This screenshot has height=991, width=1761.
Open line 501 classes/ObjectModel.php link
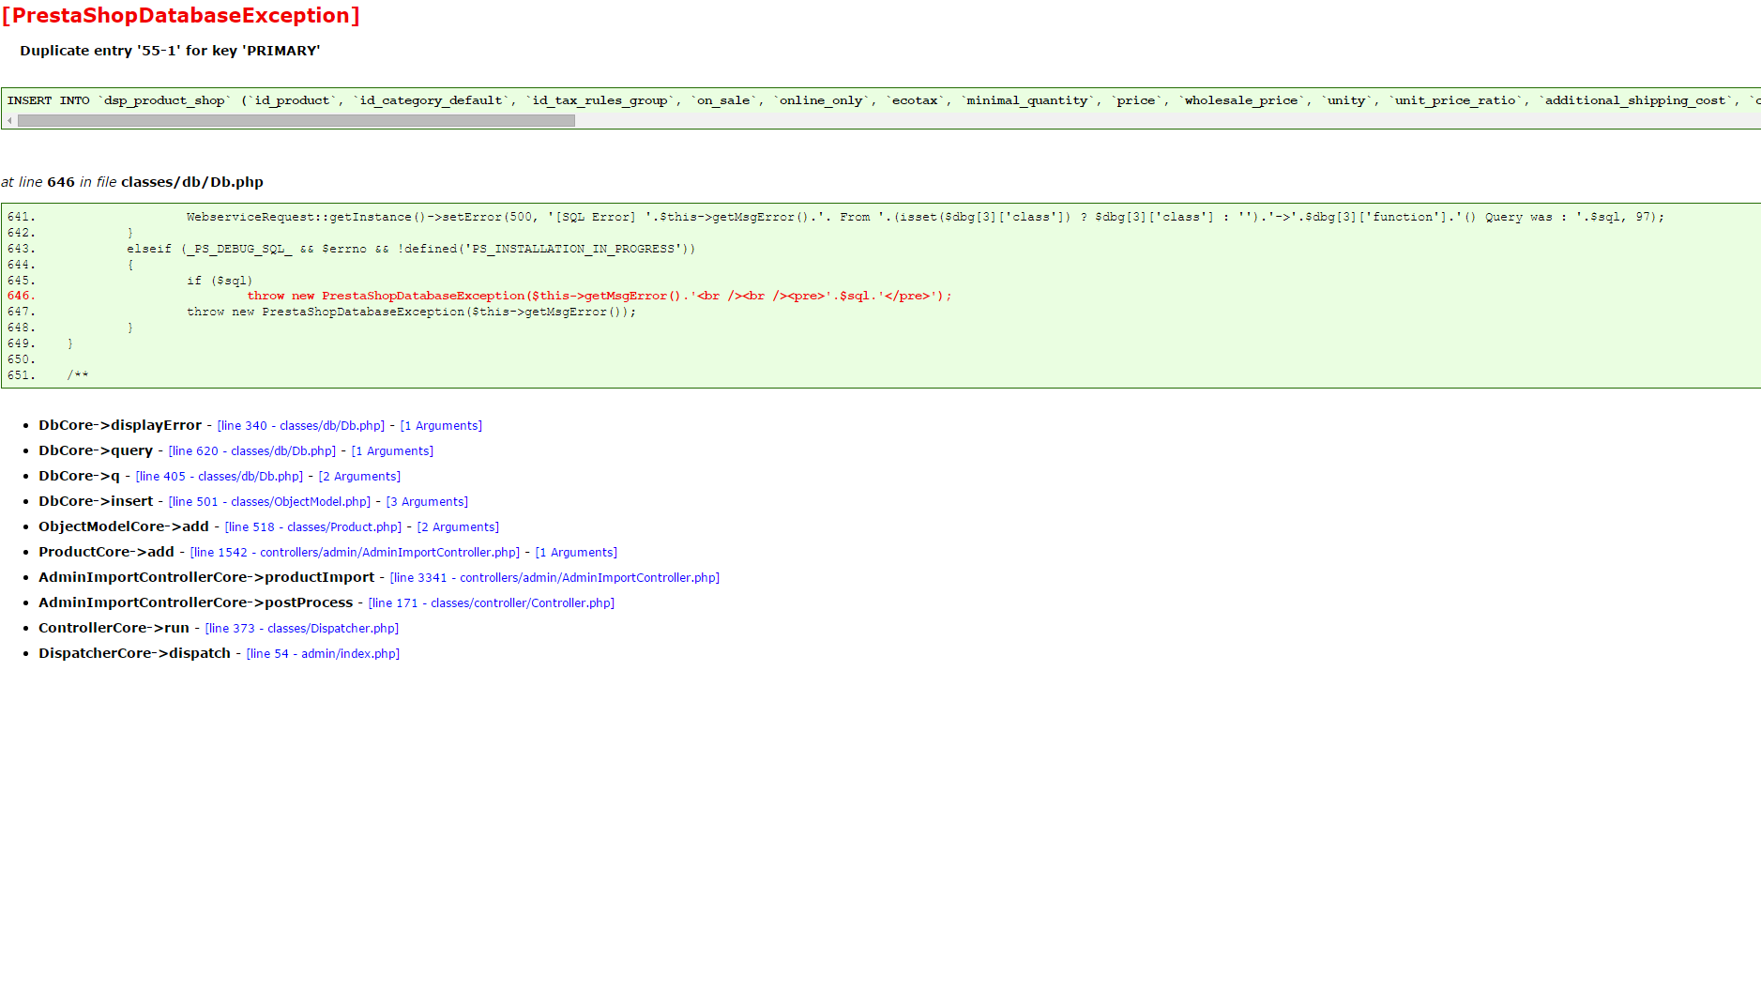click(x=269, y=502)
